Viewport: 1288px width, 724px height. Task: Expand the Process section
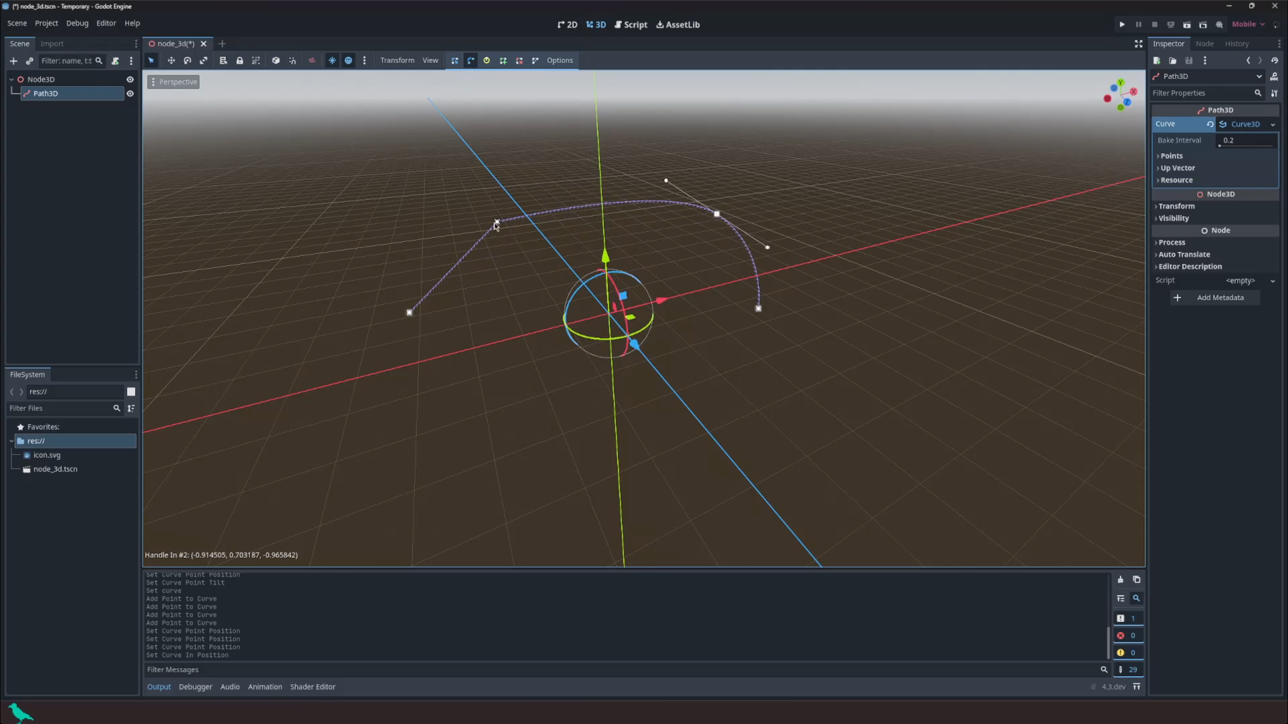[x=1171, y=242]
